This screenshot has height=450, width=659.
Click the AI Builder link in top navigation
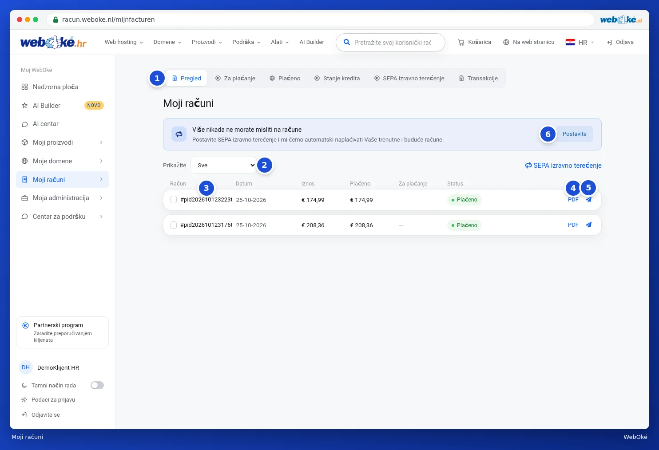tap(312, 42)
